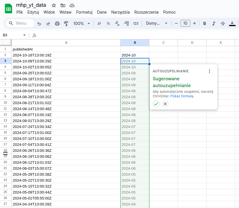This screenshot has height=208, width=239.
Task: Open the Domyślna font dropdown
Action: tap(156, 23)
